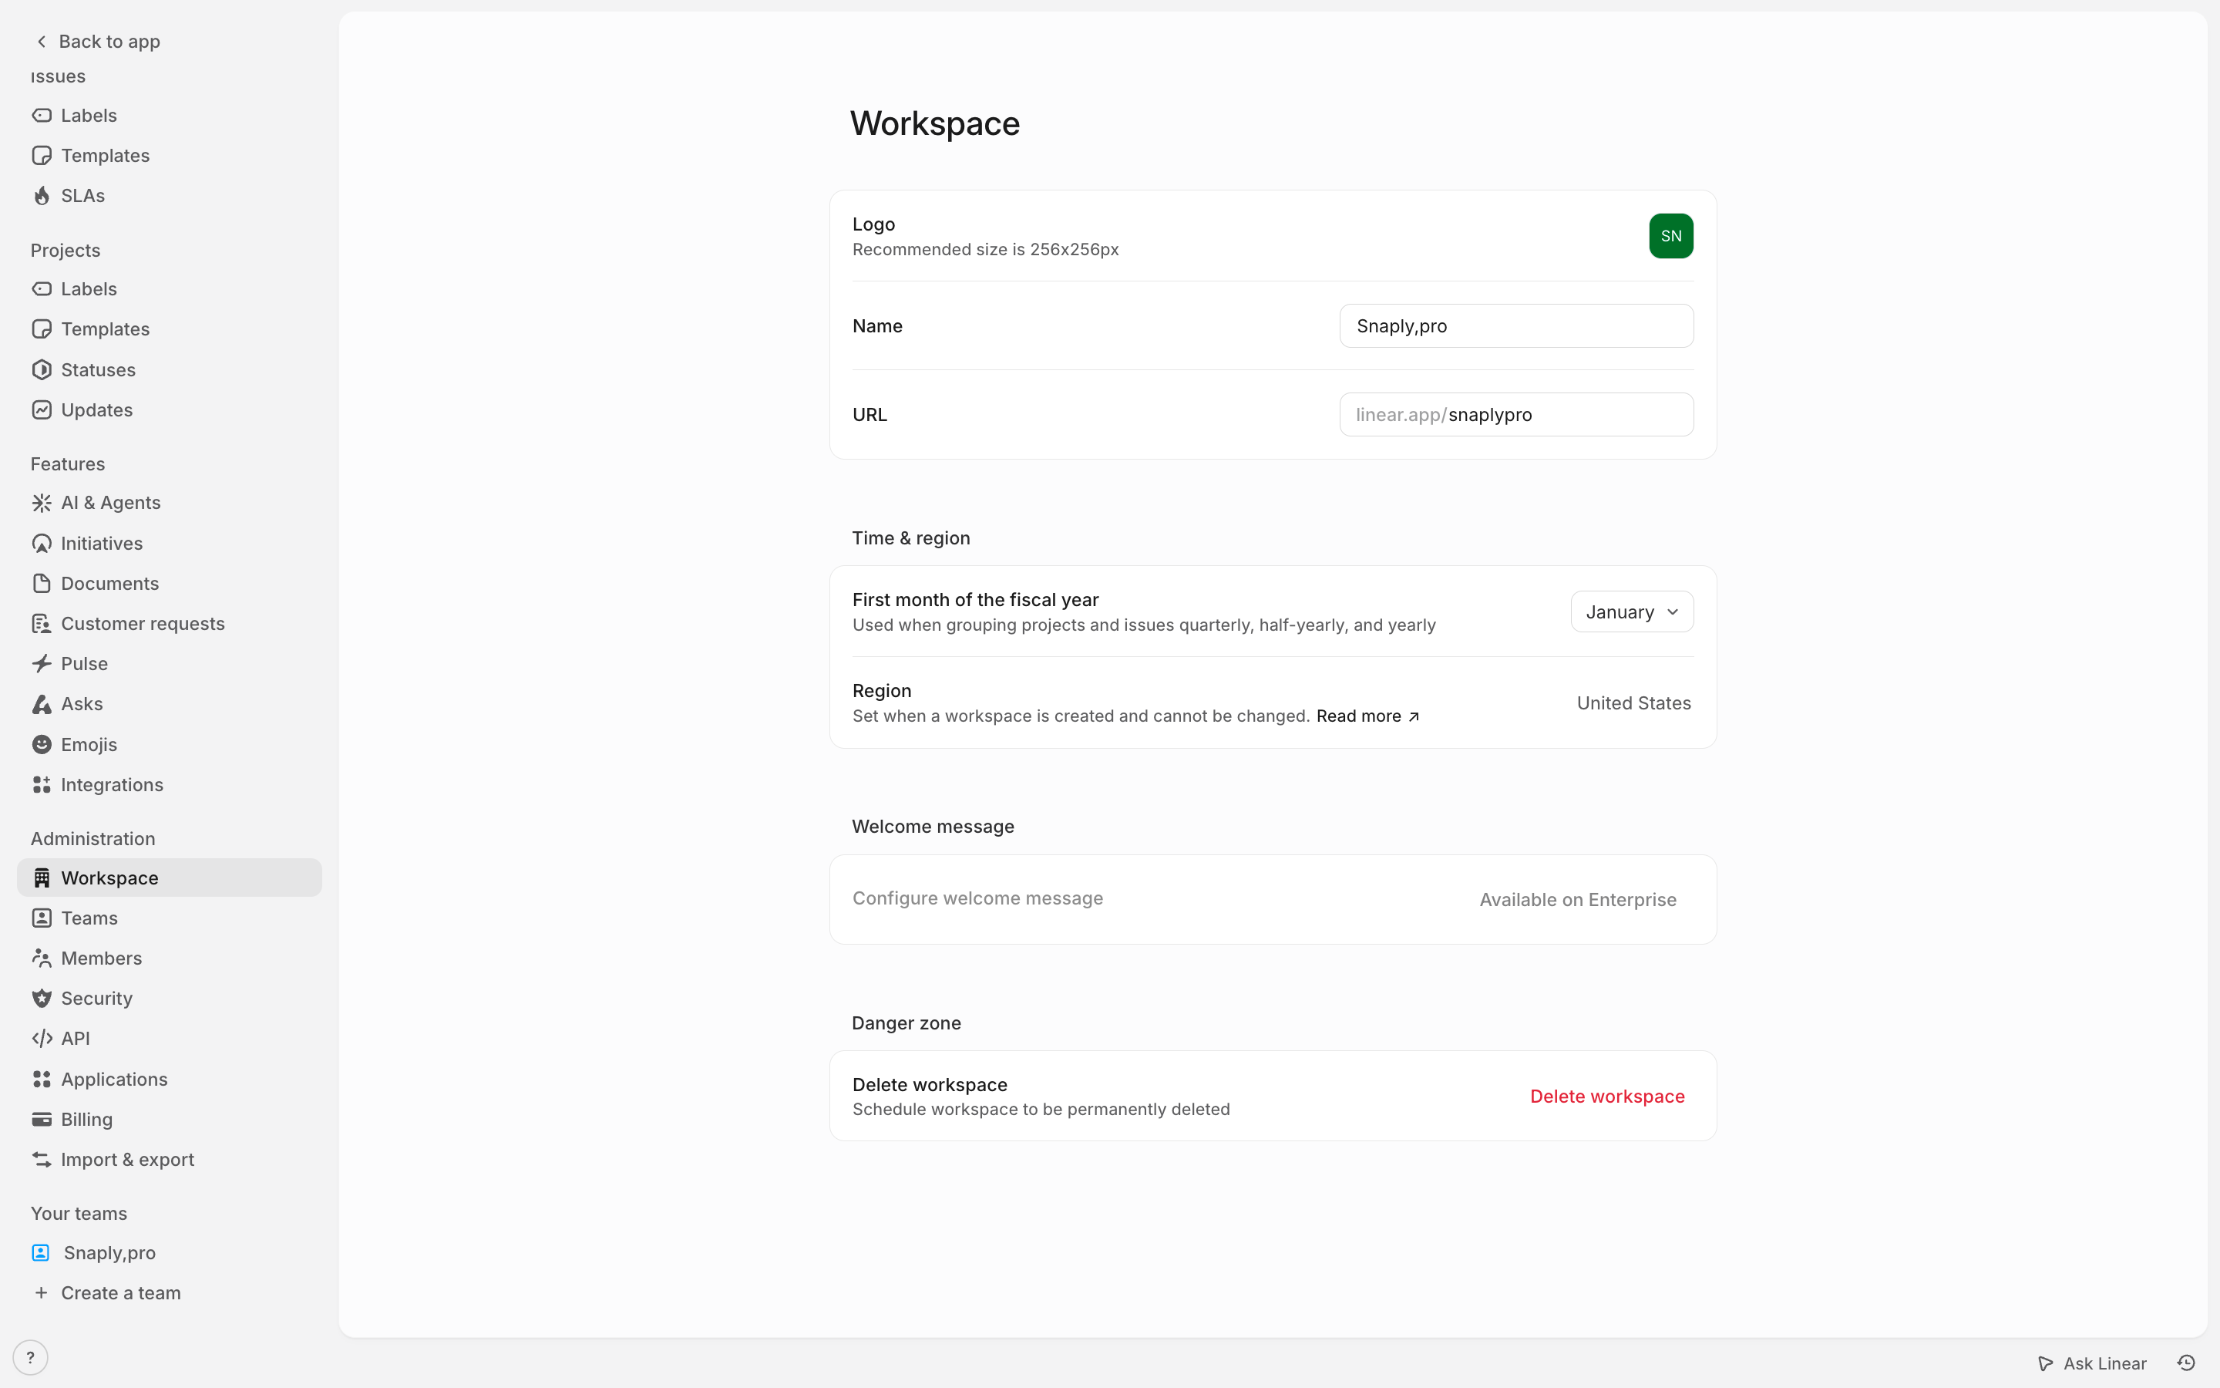This screenshot has height=1388, width=2220.
Task: Click Configure welcome message text
Action: click(977, 898)
